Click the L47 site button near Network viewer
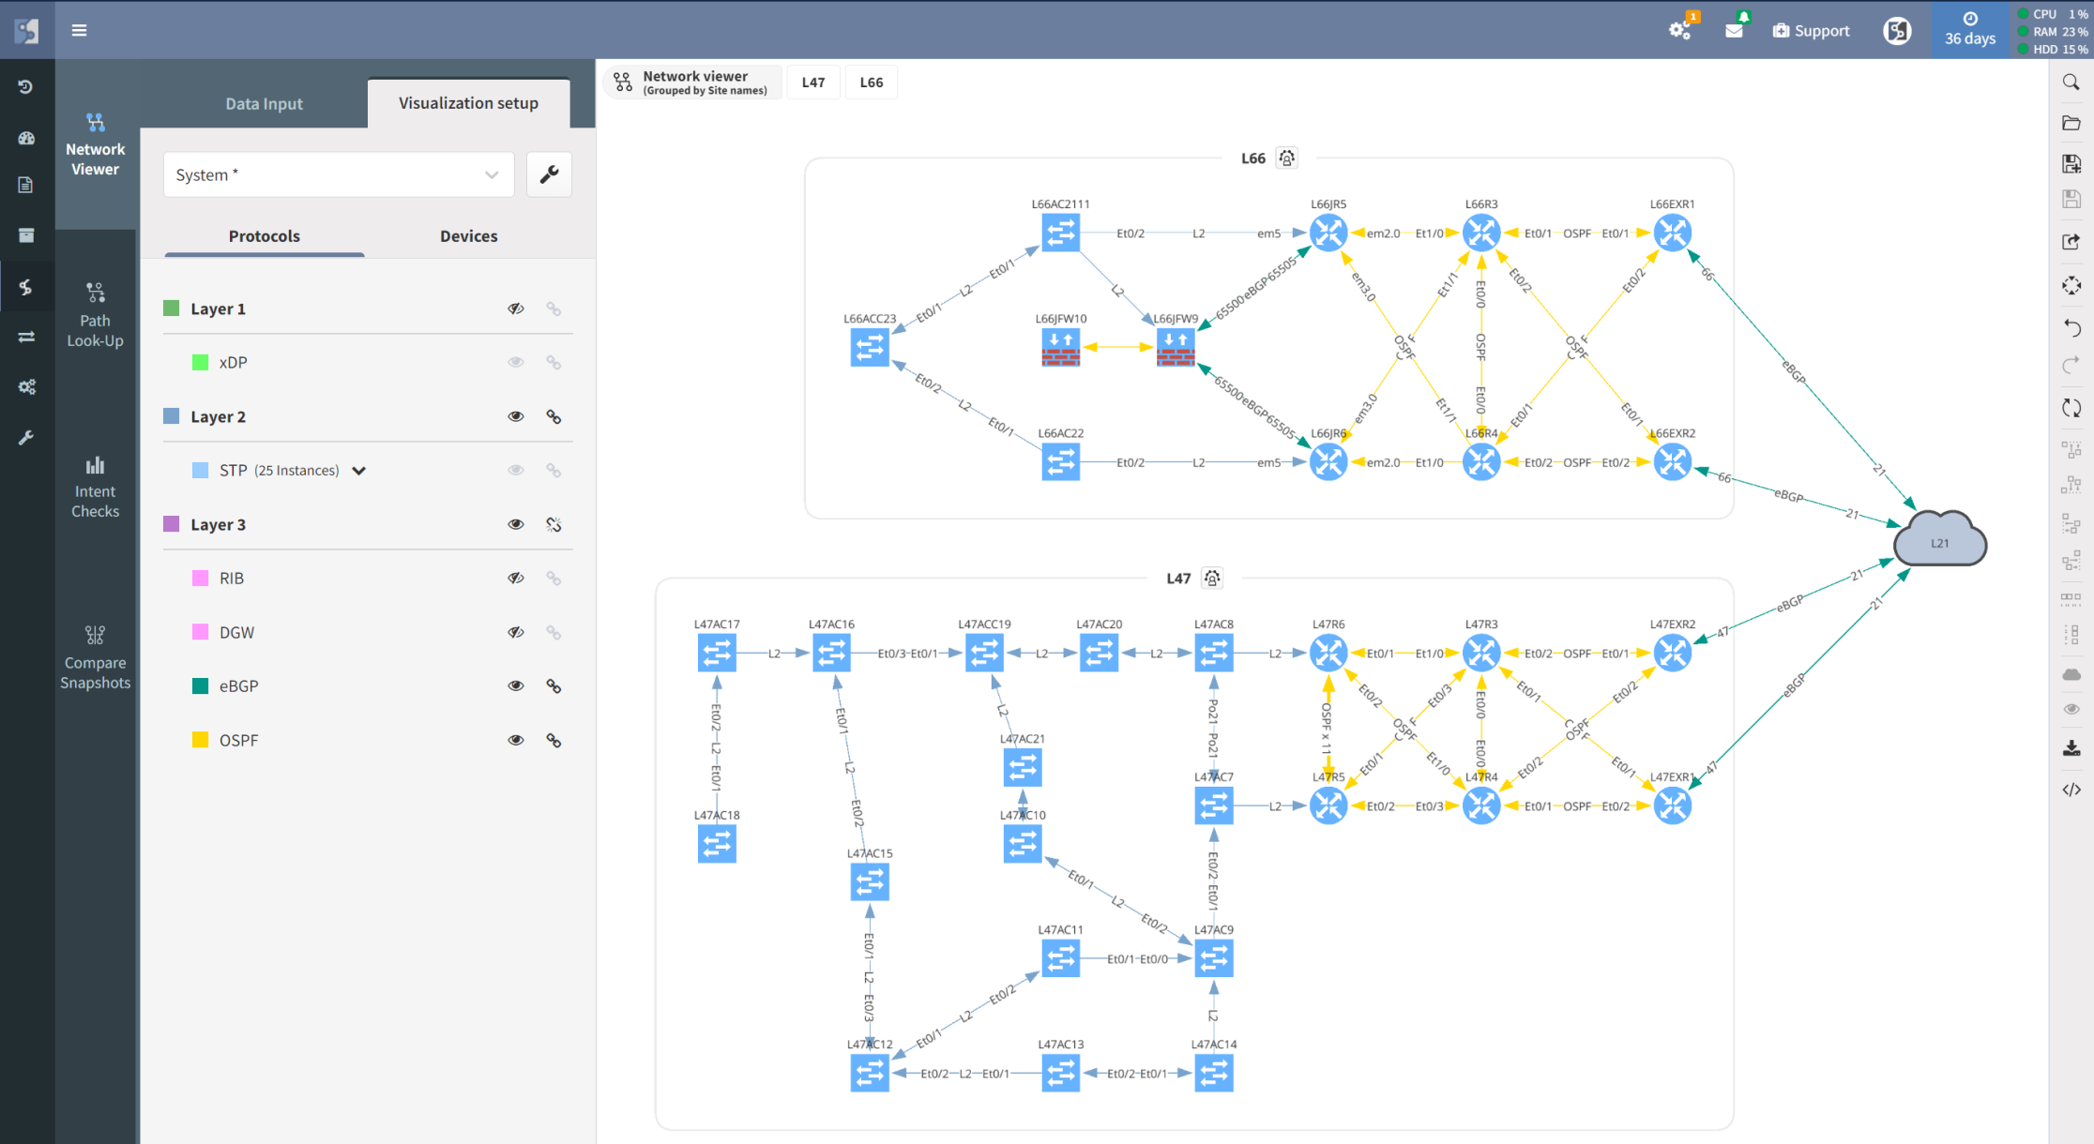 click(812, 82)
